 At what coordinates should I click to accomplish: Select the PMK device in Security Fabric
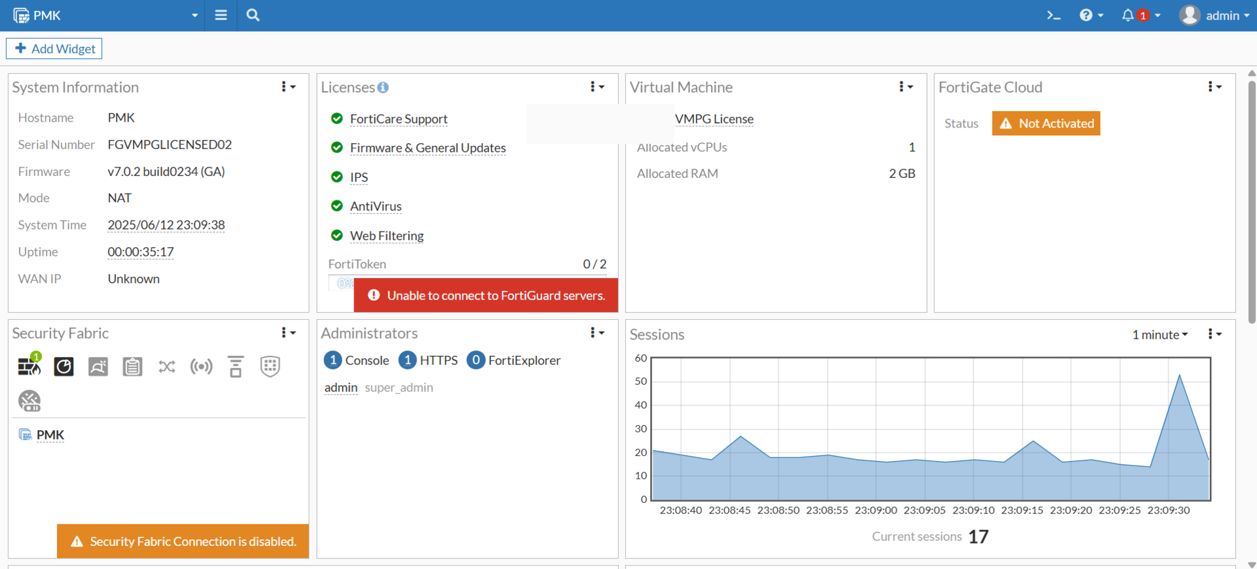(x=50, y=435)
